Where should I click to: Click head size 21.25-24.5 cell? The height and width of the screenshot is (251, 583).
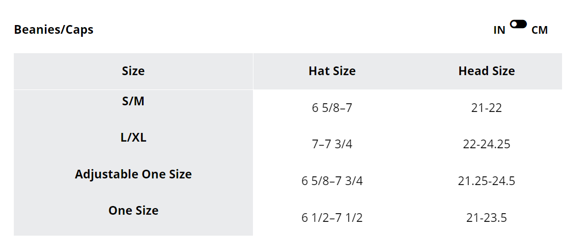coord(486,181)
